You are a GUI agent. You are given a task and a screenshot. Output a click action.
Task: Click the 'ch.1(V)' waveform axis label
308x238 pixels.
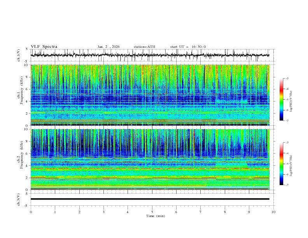pos(19,55)
